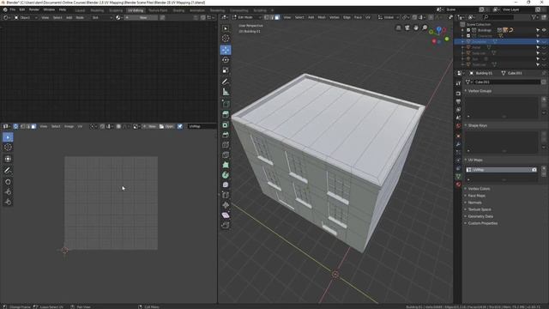Select the 3D Cursor tool in viewport toolbar
This screenshot has width=549, height=309.
tap(226, 39)
